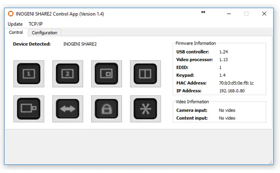Switch to the Control tab
Viewport: 280px width, 173px height.
pos(16,33)
